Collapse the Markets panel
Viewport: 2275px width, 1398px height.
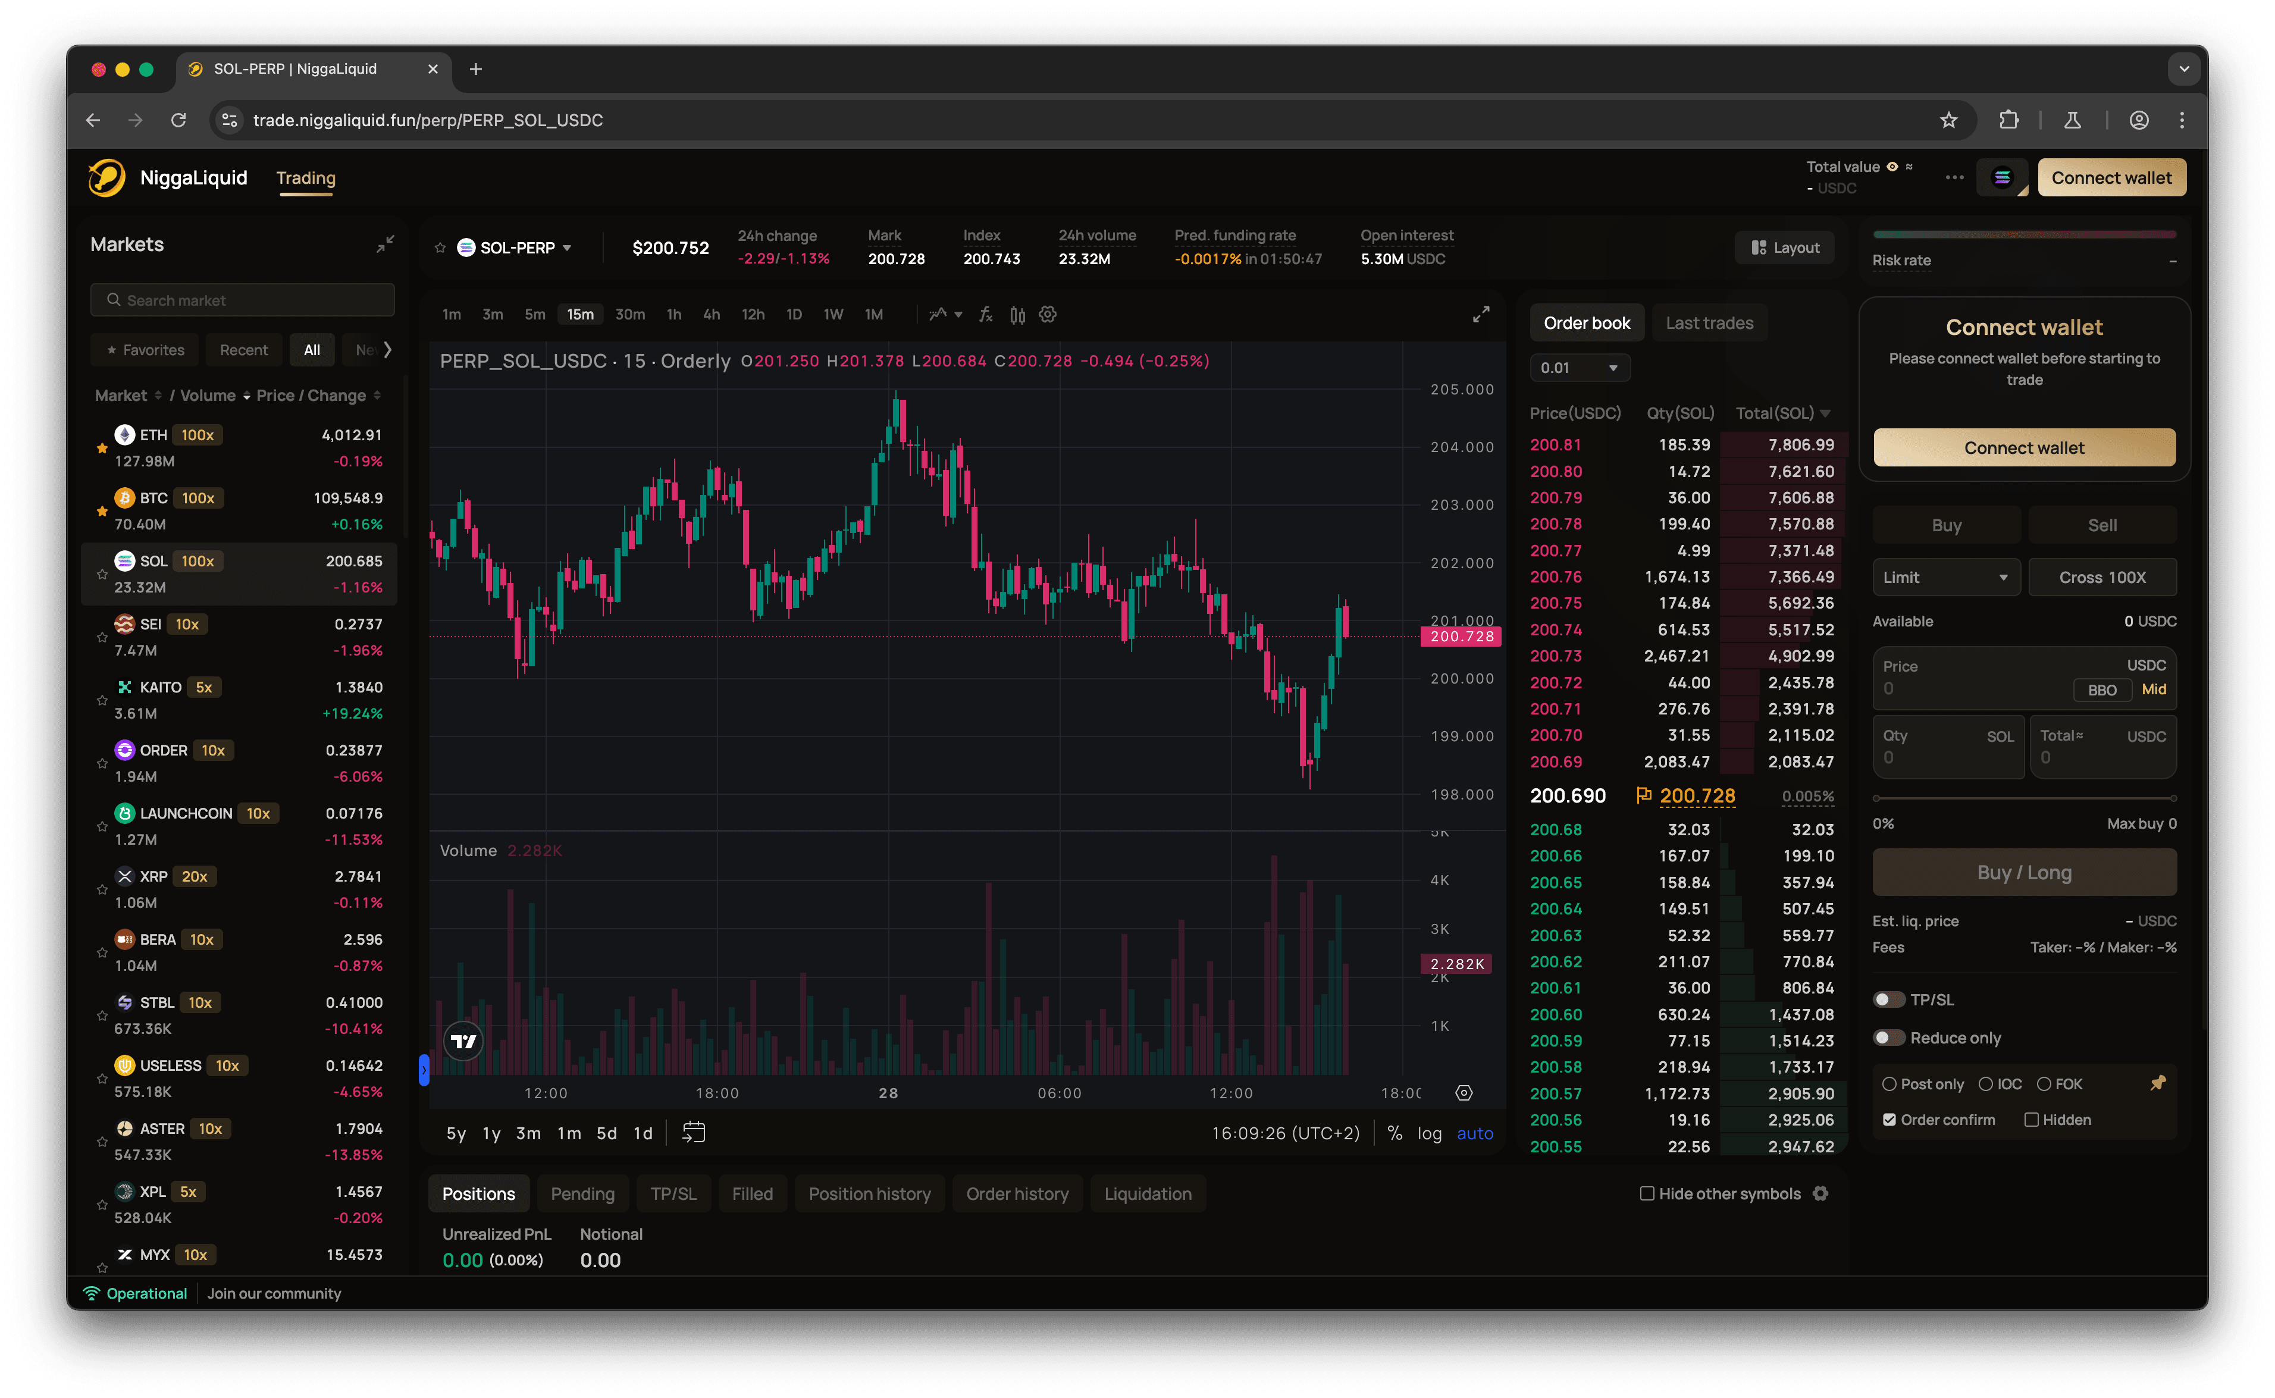(386, 244)
